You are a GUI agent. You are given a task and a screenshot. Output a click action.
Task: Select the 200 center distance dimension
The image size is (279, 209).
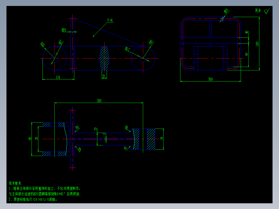pos(99,101)
